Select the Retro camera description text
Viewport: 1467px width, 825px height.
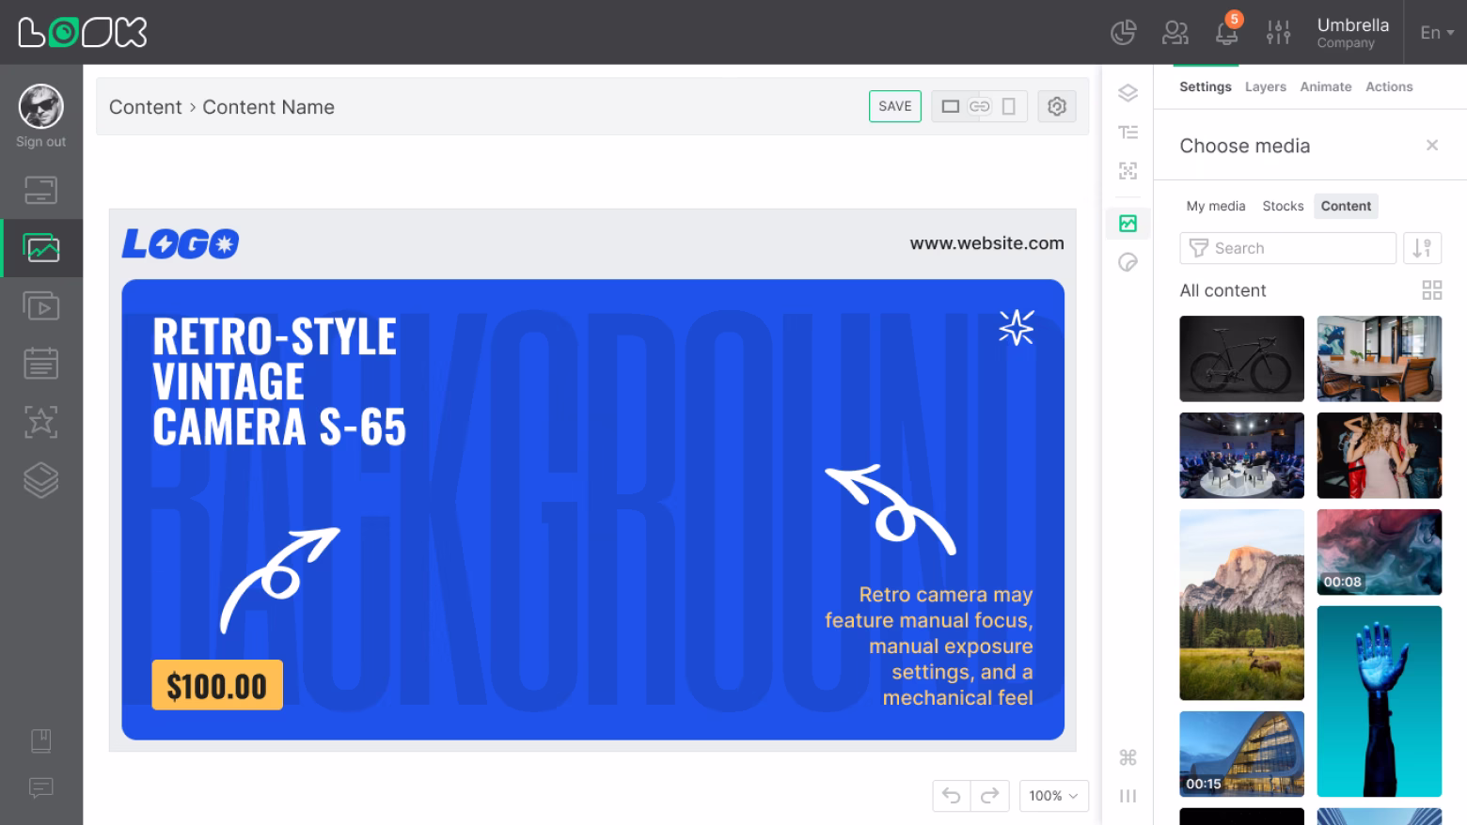click(x=928, y=646)
